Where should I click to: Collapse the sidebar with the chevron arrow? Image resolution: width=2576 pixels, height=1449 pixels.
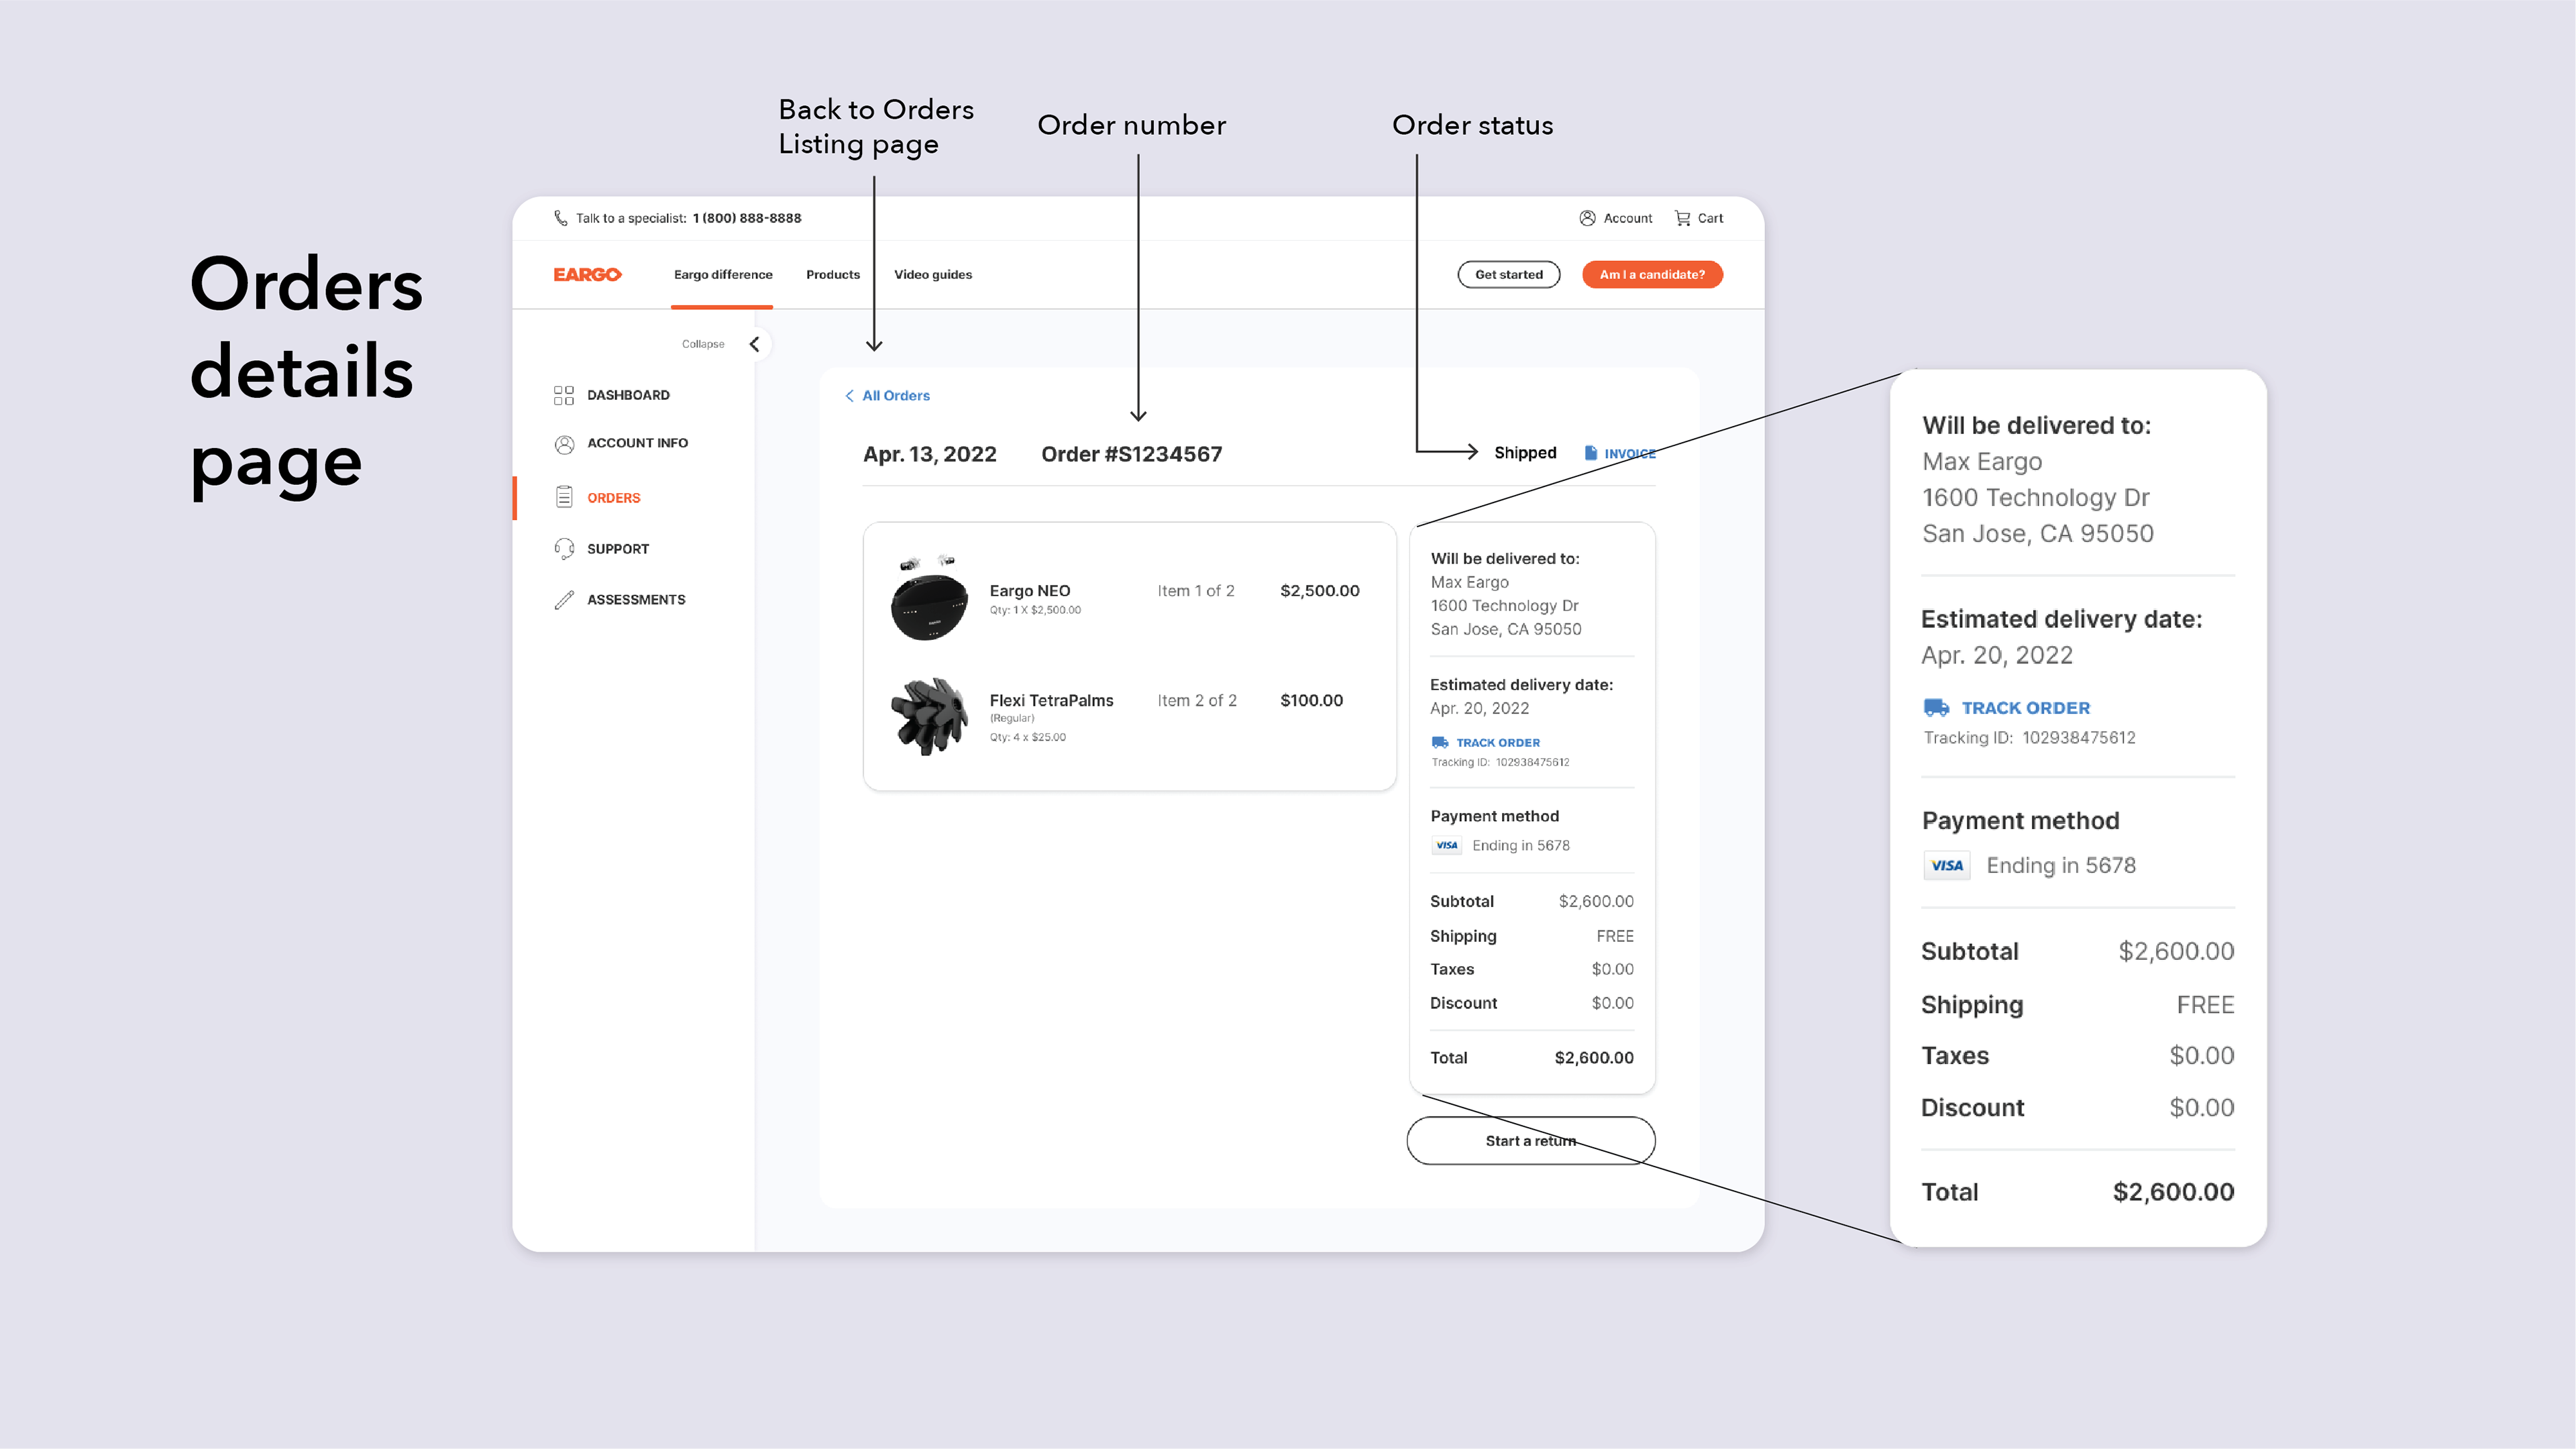coord(755,344)
